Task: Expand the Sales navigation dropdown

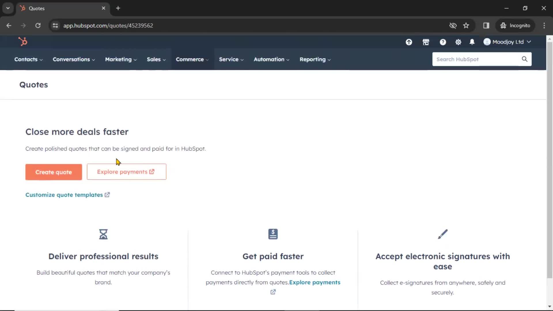Action: click(x=156, y=59)
